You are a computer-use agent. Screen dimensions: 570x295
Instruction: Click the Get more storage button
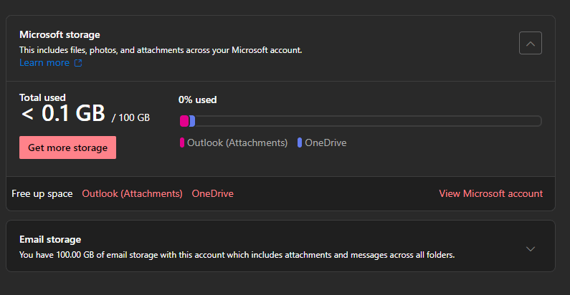[x=67, y=147]
